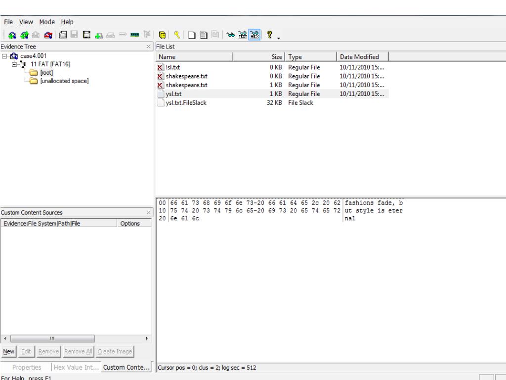506x380 pixels.
Task: Sort file list by Type column
Action: point(311,57)
